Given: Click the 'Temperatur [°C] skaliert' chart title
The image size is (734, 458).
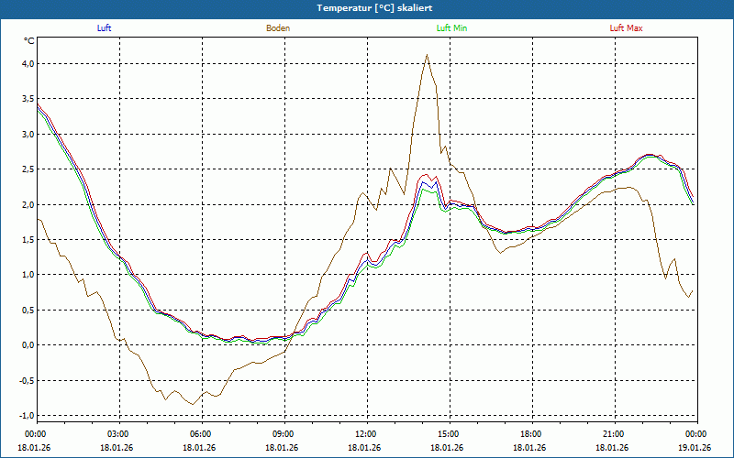Looking at the screenshot, I should coord(367,7).
